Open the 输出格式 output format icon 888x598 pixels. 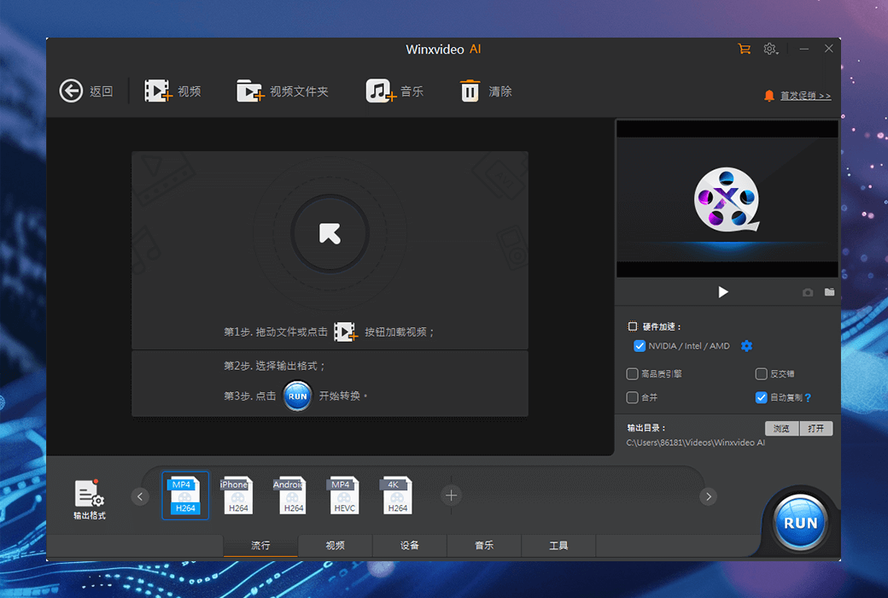click(x=89, y=500)
